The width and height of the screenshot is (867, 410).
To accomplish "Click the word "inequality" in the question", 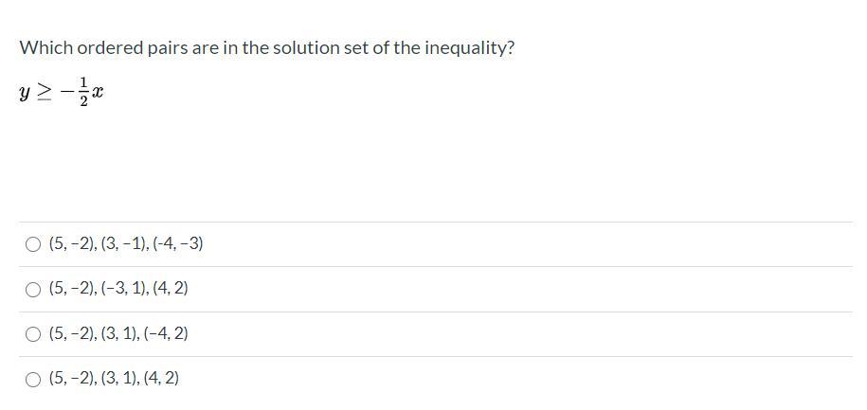I will pos(468,47).
